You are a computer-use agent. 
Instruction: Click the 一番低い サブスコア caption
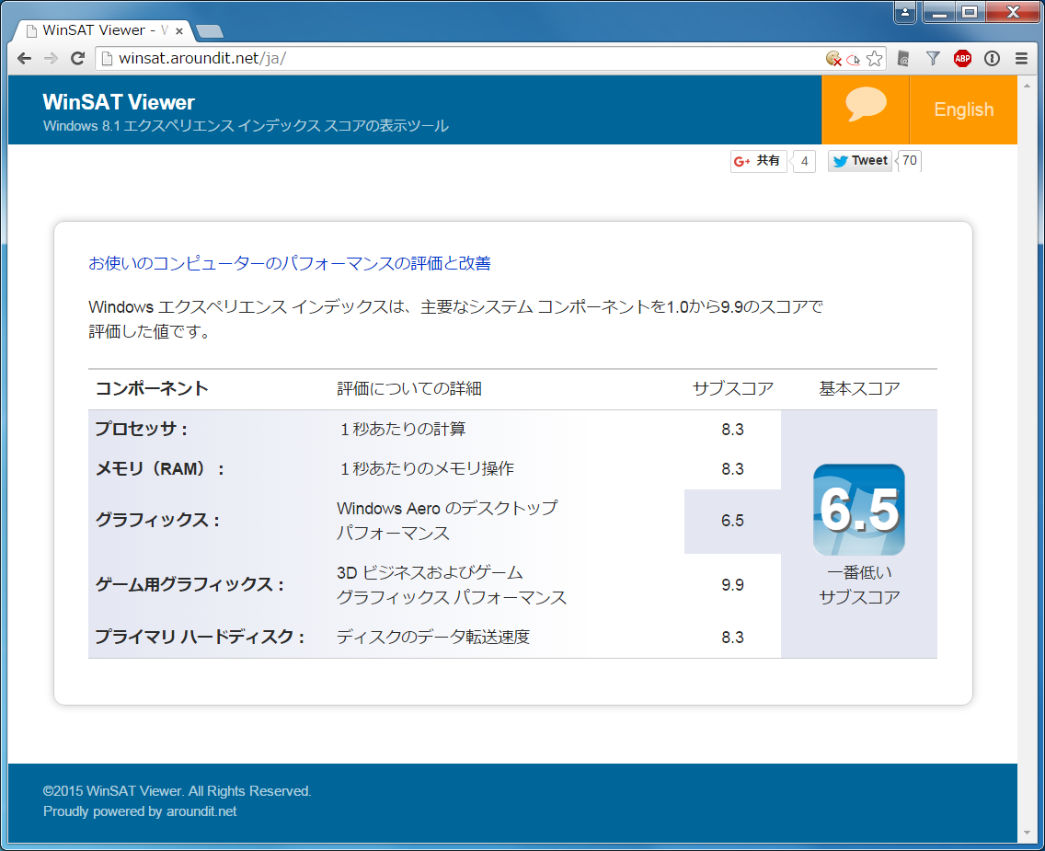859,584
